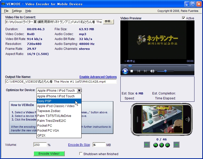
Task: Click the Encode Video! button
Action: (49, 154)
